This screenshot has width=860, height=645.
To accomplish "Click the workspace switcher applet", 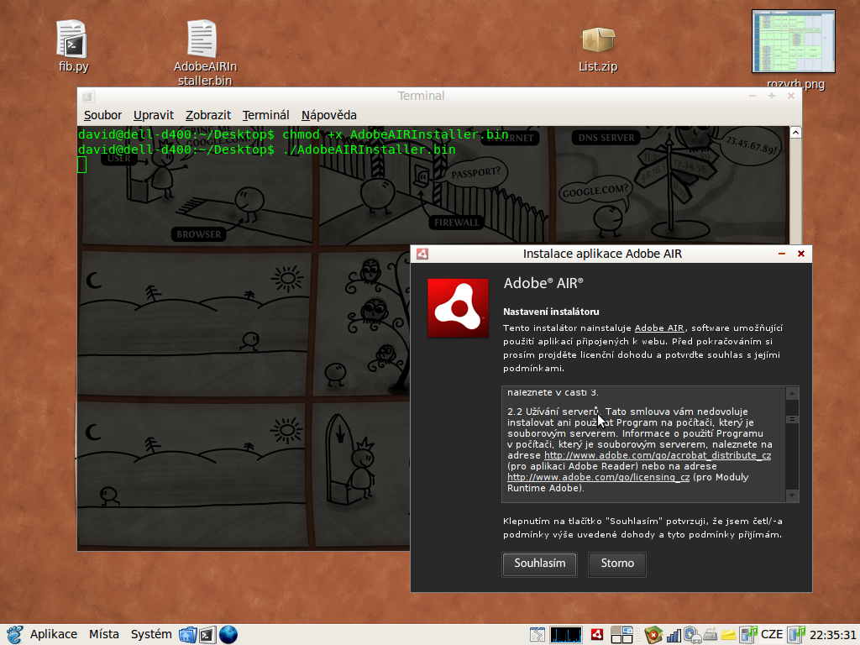I will [622, 635].
